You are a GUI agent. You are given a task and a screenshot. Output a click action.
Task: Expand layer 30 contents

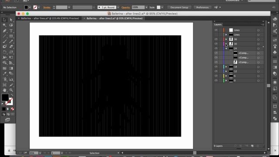(x=226, y=44)
